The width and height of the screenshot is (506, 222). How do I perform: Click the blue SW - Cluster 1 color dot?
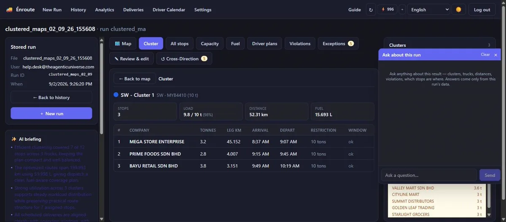(116, 95)
